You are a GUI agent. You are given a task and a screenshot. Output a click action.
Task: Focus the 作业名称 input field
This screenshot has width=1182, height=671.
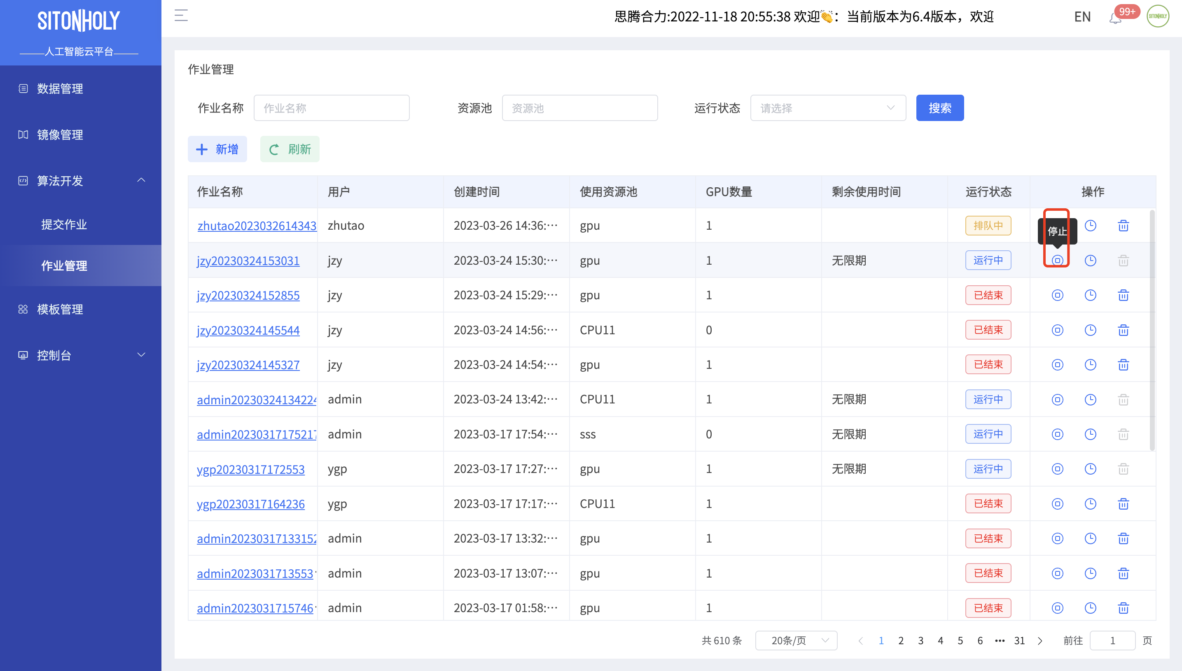pyautogui.click(x=332, y=108)
